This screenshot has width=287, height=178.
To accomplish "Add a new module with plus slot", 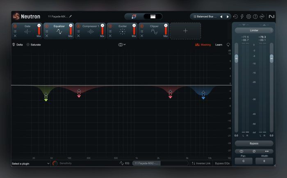I will [185, 31].
